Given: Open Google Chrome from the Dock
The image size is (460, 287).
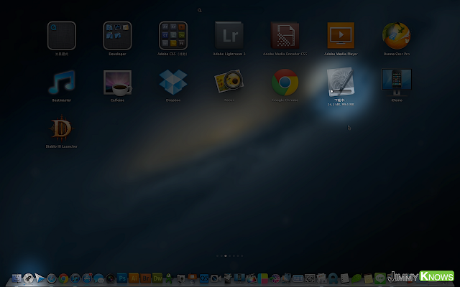Looking at the screenshot, I should coord(63,278).
